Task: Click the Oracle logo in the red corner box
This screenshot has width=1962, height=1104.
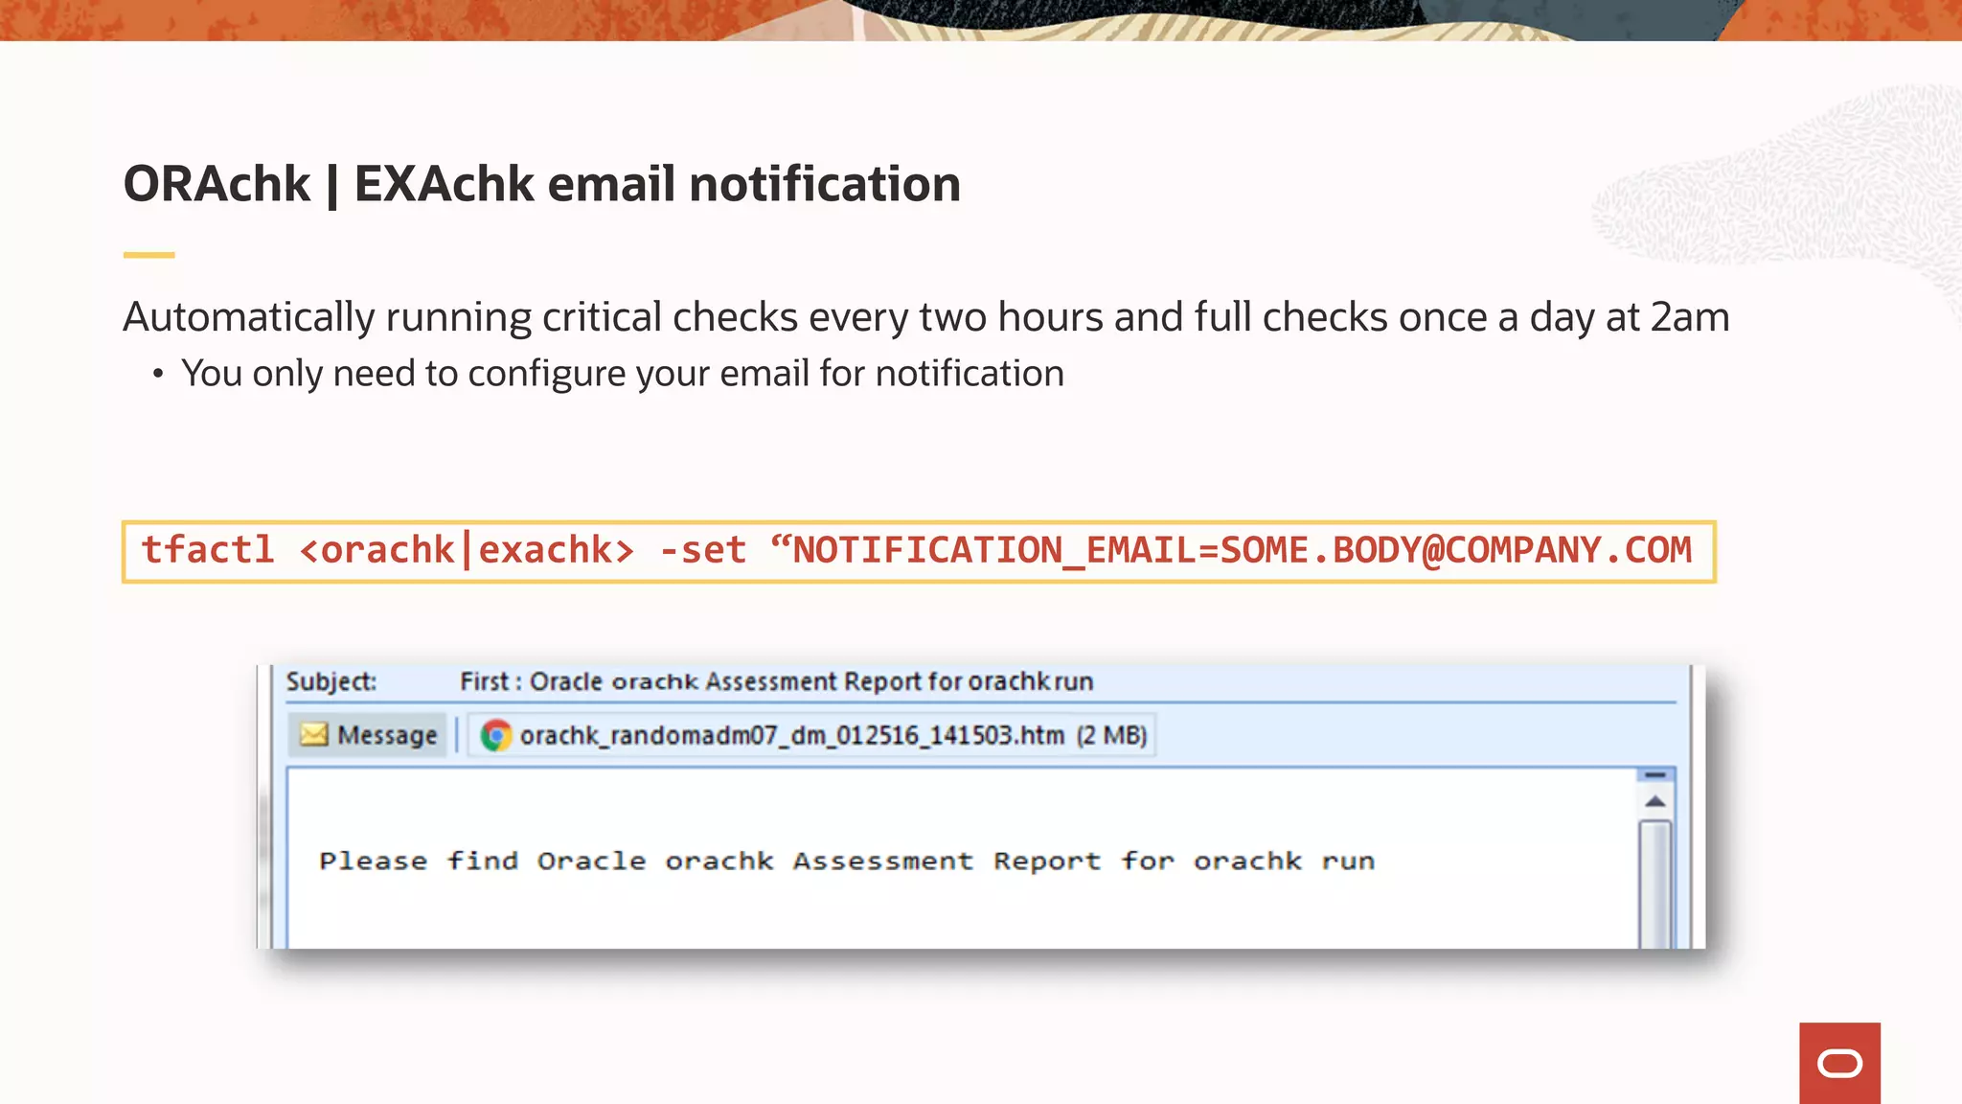Action: (x=1839, y=1064)
